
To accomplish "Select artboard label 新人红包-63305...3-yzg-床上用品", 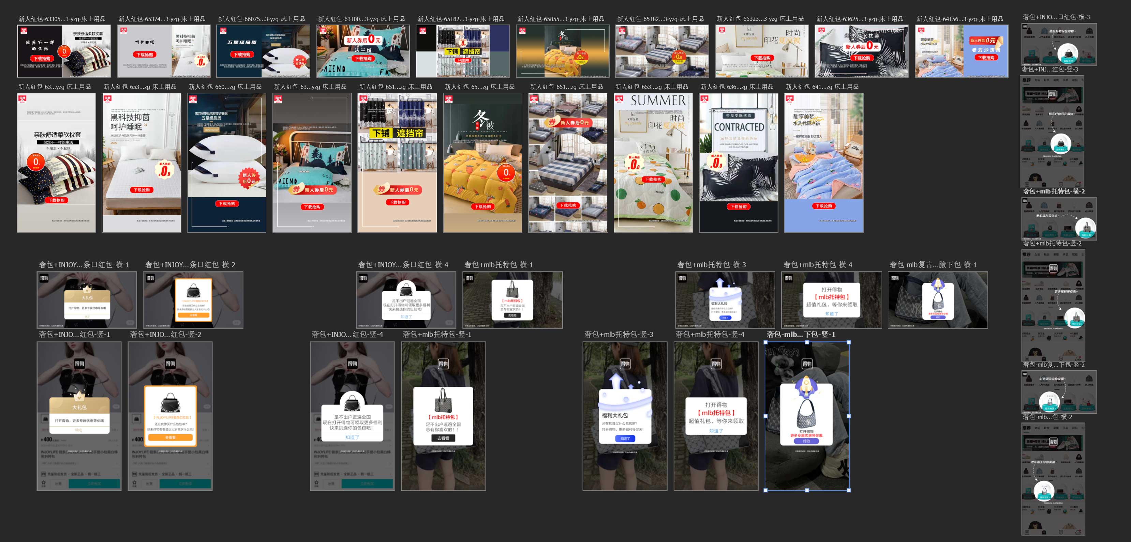I will coord(62,19).
